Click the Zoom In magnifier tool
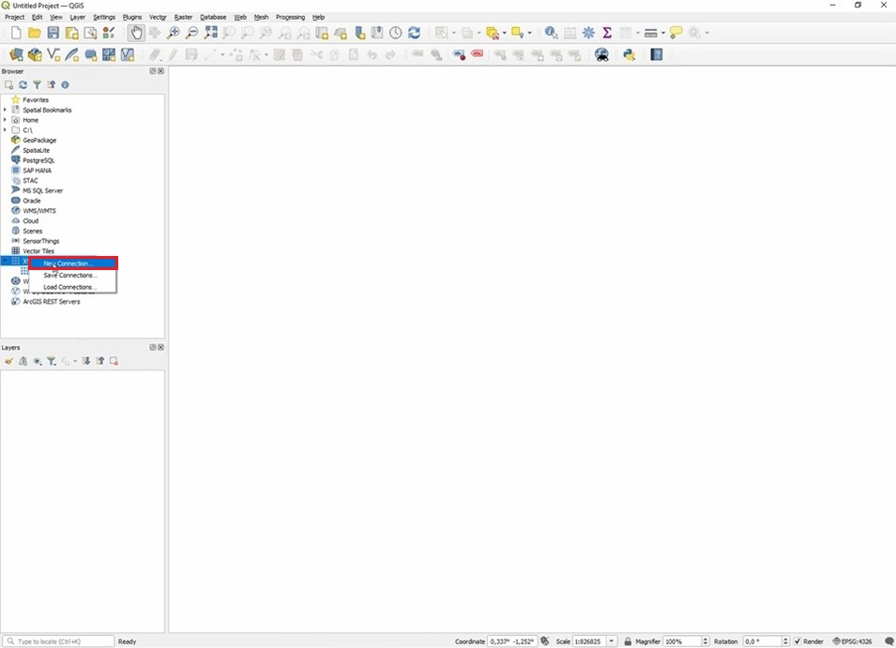The image size is (896, 648). pos(174,33)
